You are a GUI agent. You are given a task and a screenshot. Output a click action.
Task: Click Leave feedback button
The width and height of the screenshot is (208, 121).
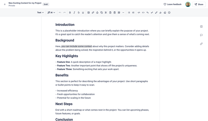pyautogui.click(x=172, y=4)
